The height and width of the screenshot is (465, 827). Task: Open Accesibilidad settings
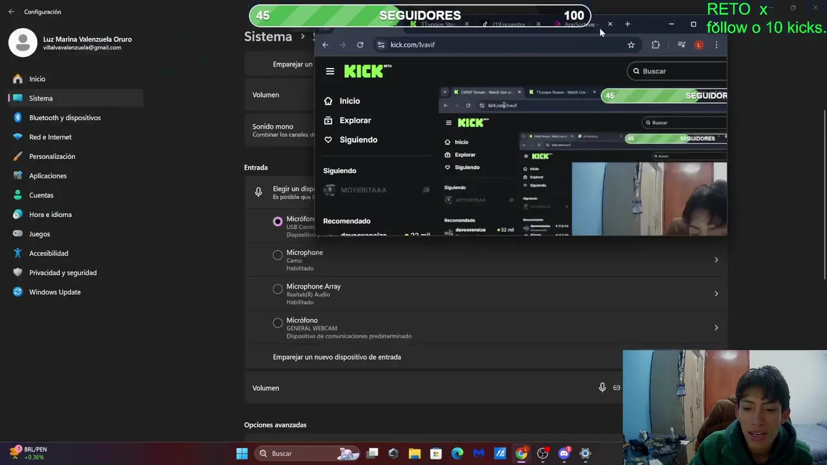[x=76, y=253]
